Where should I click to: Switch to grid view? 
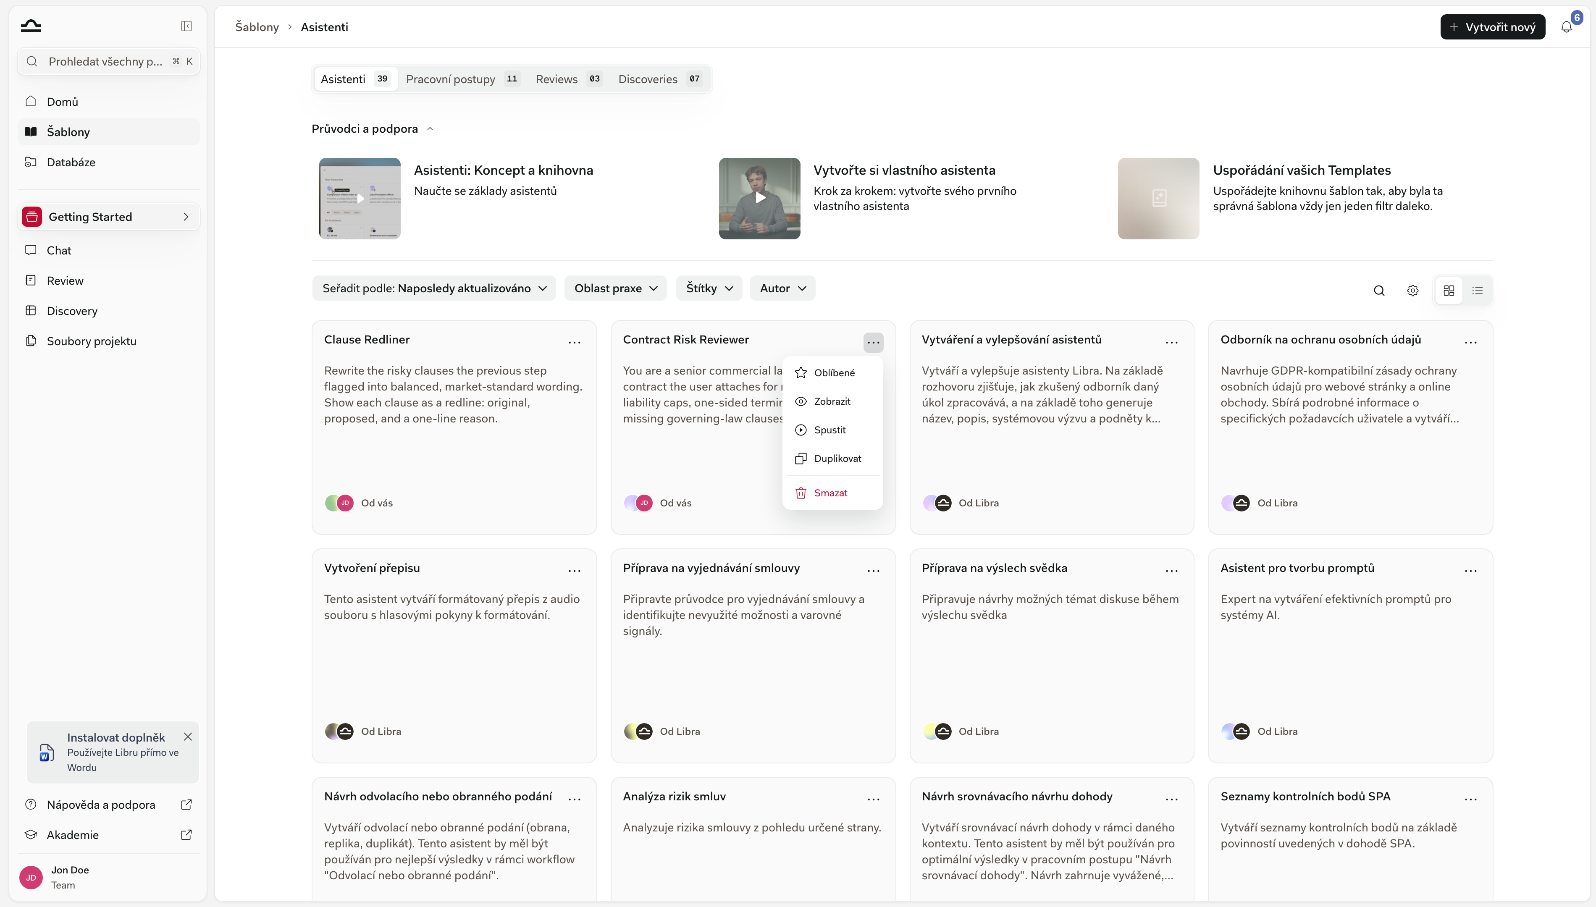(x=1449, y=290)
